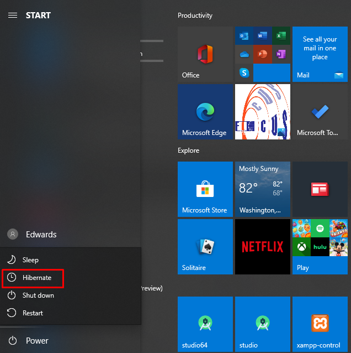This screenshot has width=351, height=353.
Task: Open the Weather tile showing Washington
Action: [263, 189]
